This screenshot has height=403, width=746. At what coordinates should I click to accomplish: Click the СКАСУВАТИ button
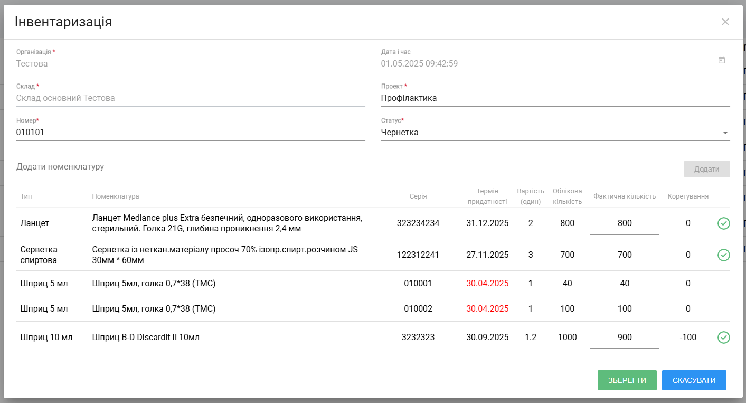[x=694, y=380]
